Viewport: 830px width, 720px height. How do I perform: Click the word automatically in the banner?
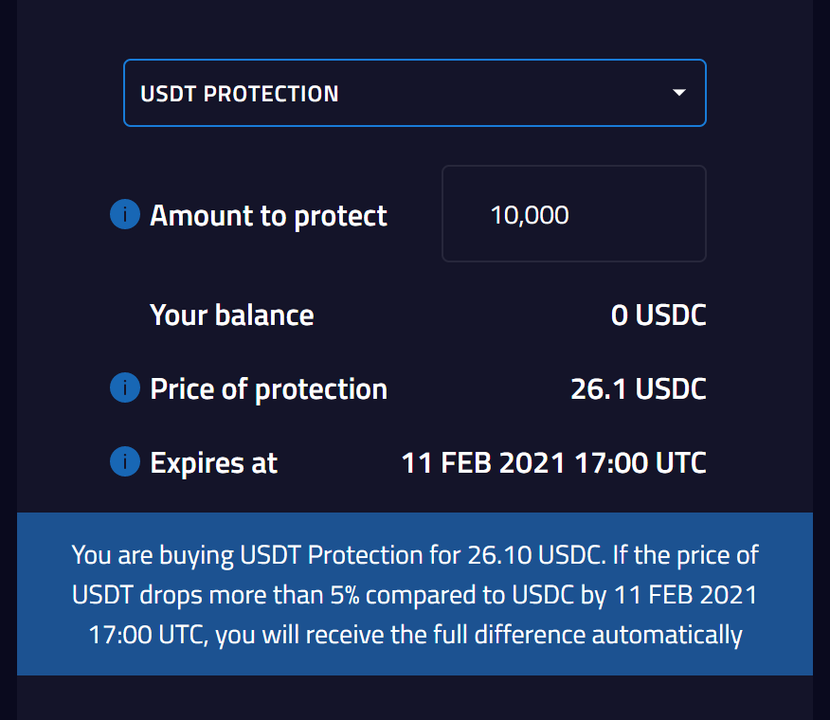tap(667, 636)
